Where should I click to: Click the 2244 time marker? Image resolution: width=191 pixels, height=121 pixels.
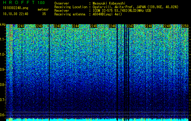pos(75,26)
